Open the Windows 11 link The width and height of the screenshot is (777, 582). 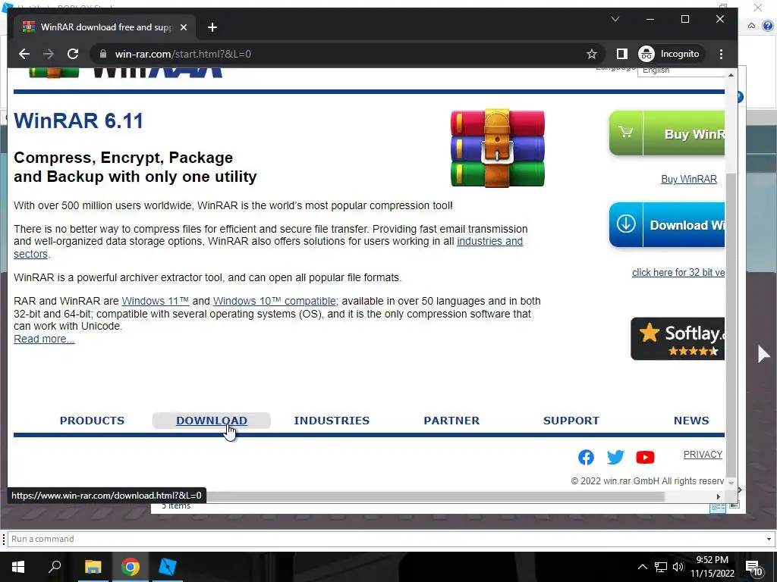click(x=155, y=301)
